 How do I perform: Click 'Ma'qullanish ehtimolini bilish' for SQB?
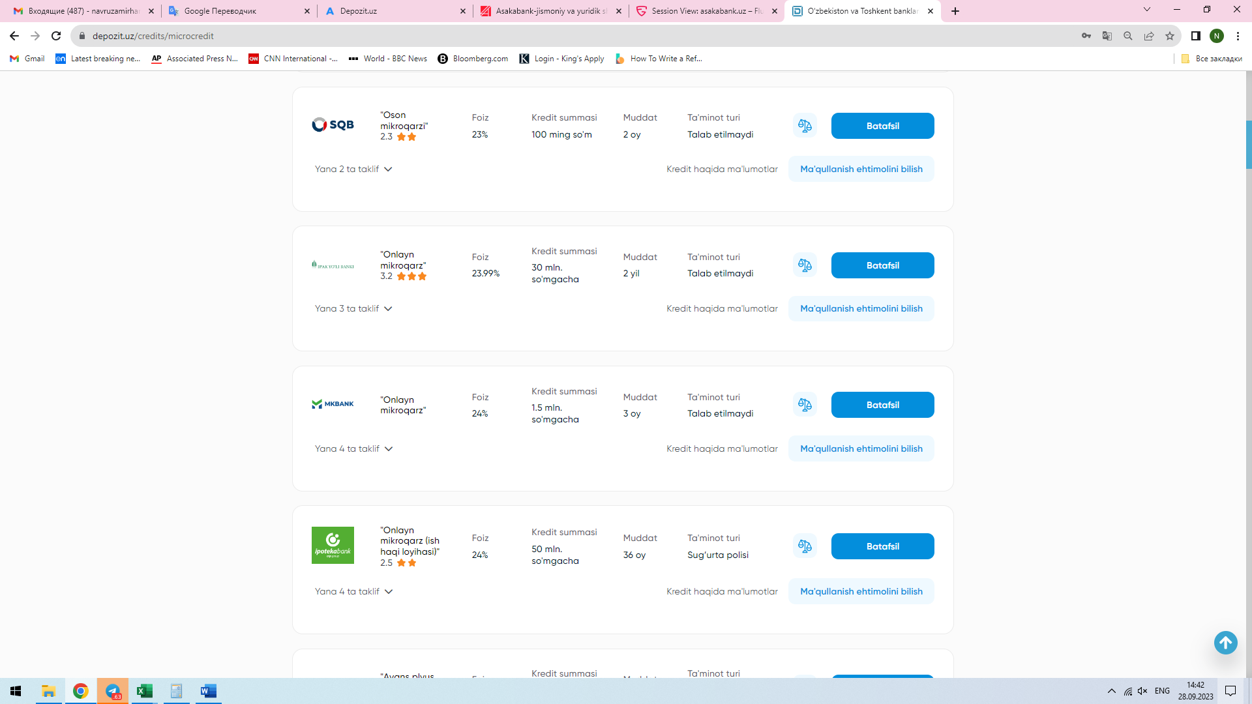[861, 169]
